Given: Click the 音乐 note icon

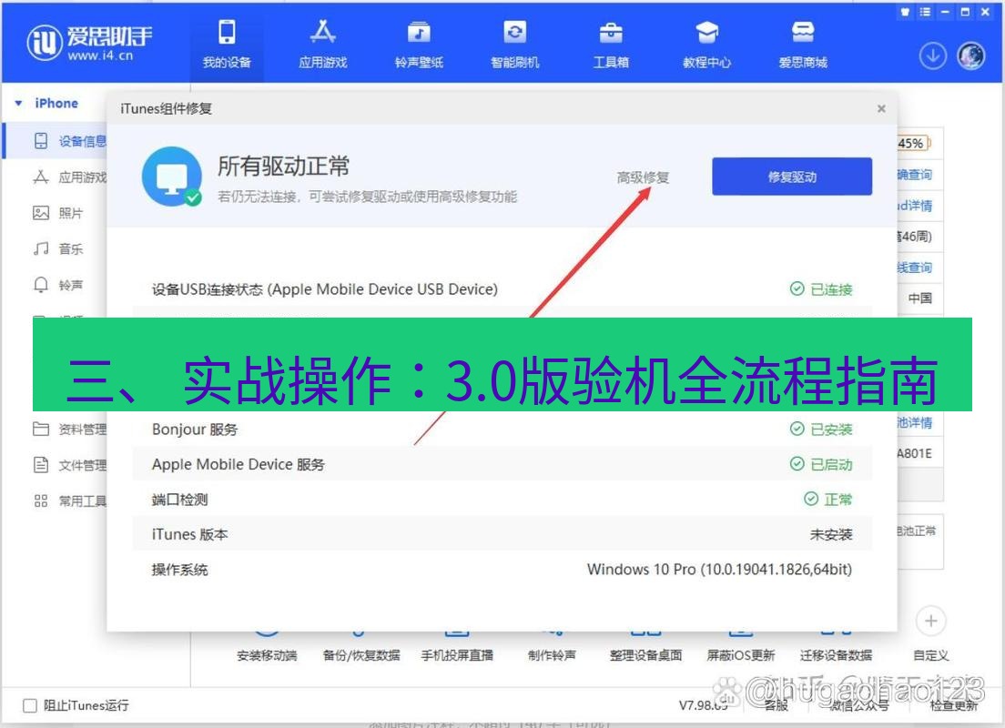Looking at the screenshot, I should 40,248.
